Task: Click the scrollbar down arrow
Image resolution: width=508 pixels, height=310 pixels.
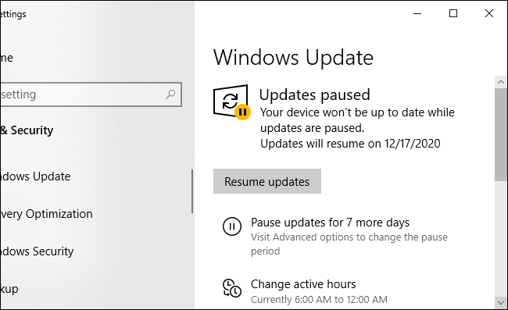Action: coord(501,303)
